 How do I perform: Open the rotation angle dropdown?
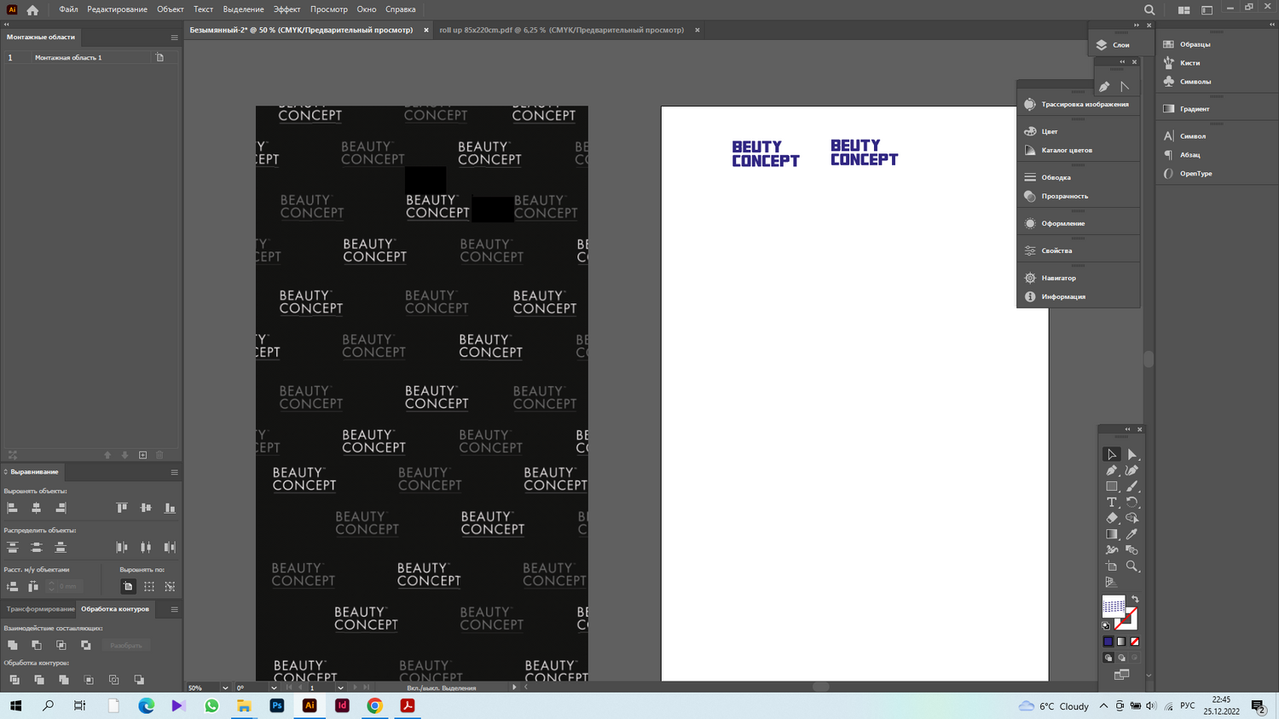[274, 687]
